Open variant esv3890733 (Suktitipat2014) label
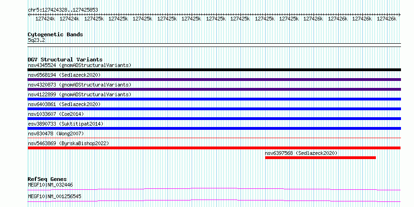Screen dimensions: 414x207 tap(66, 124)
